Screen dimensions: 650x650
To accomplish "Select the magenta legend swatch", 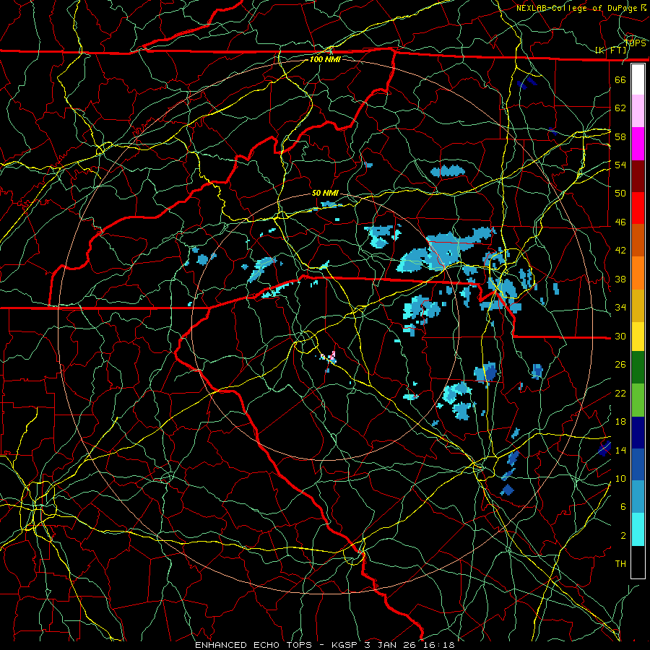I will coord(638,144).
